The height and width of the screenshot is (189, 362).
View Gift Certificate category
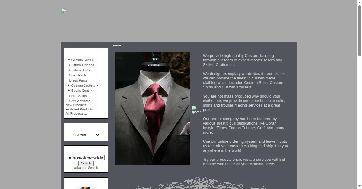[x=80, y=101]
